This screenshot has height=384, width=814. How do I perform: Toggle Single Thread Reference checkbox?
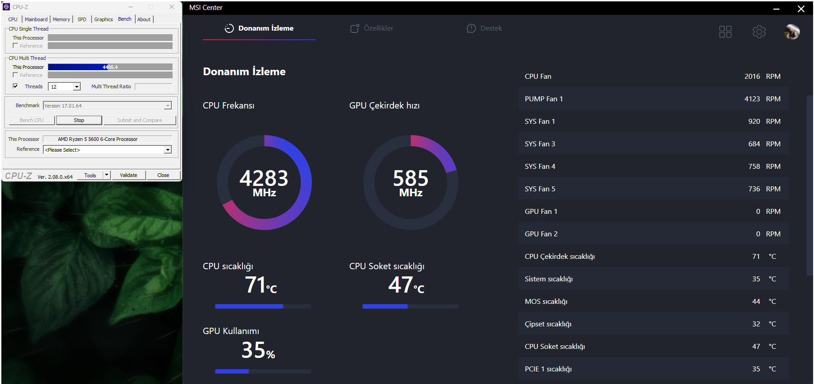pos(15,45)
